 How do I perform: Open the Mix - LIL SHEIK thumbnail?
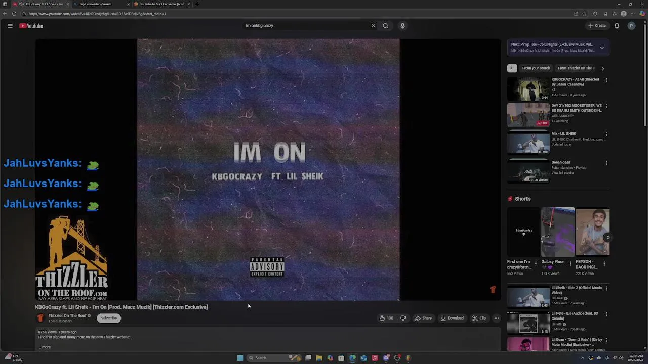[x=528, y=143]
